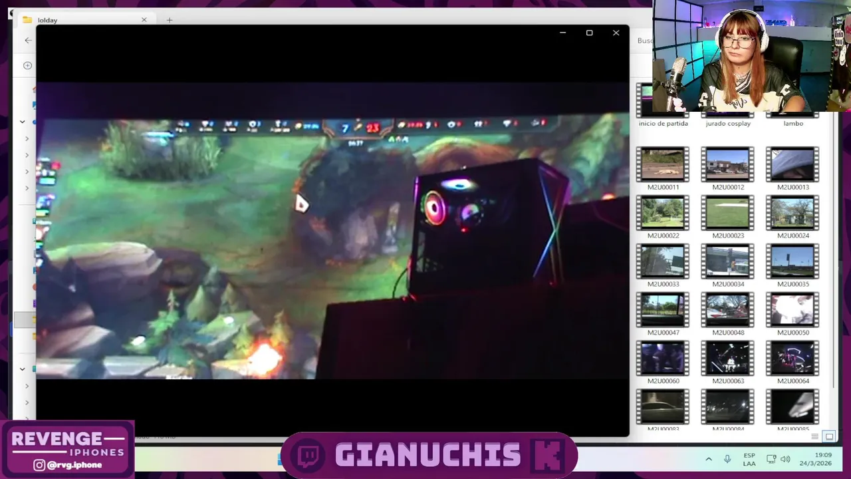Select the M2U00022 video file

click(662, 213)
